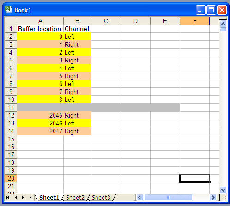Click the horizontal scrollbar right arrow
Image resolution: width=230 pixels, height=206 pixels.
(x=213, y=197)
